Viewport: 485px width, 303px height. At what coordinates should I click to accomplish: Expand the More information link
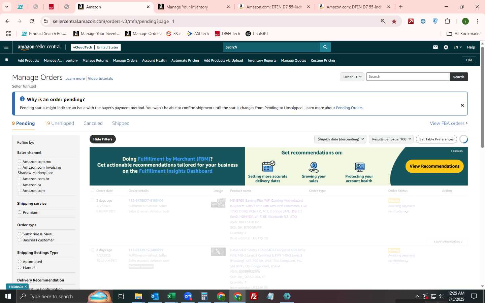(448, 242)
